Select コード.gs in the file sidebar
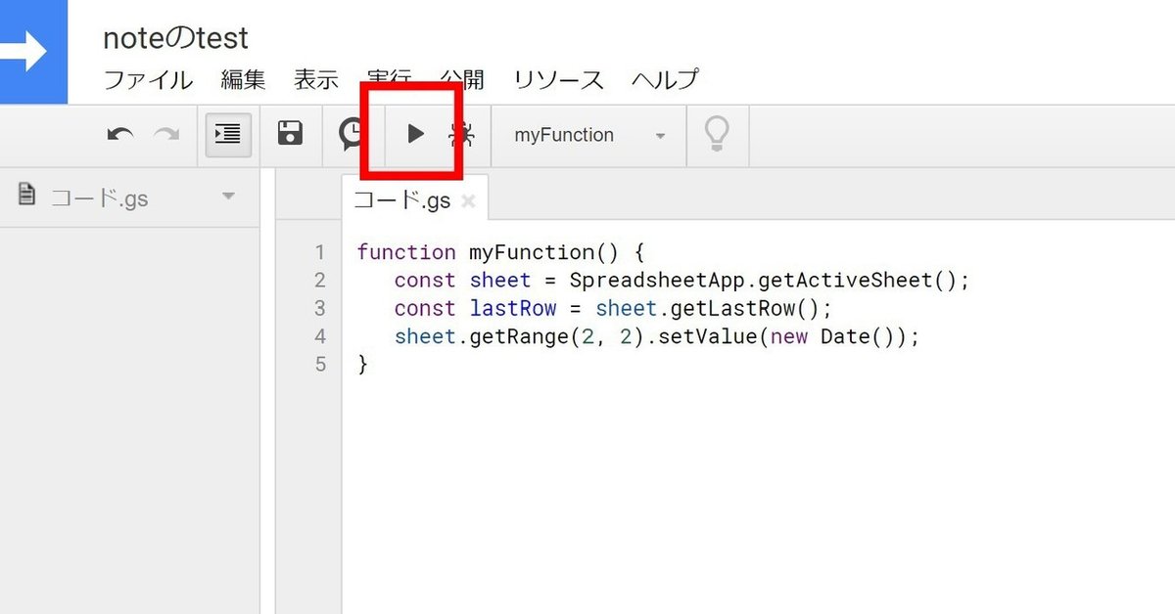The height and width of the screenshot is (614, 1175). [98, 198]
